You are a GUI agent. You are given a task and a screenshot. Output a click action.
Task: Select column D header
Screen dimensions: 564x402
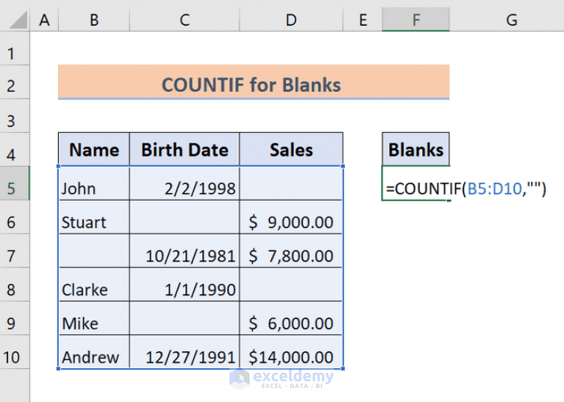coord(291,20)
